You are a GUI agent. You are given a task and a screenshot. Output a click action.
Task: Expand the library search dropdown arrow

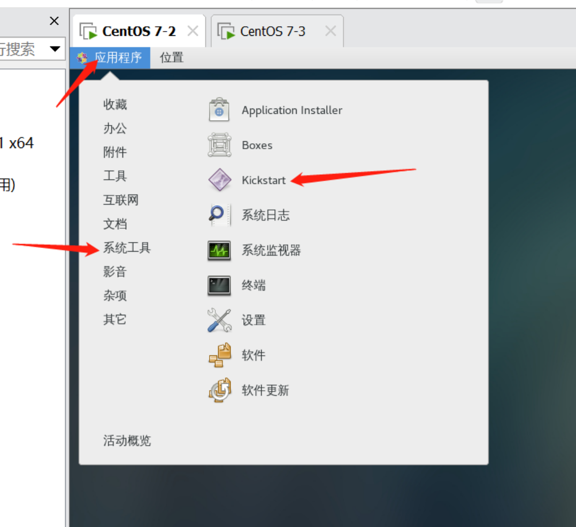55,49
